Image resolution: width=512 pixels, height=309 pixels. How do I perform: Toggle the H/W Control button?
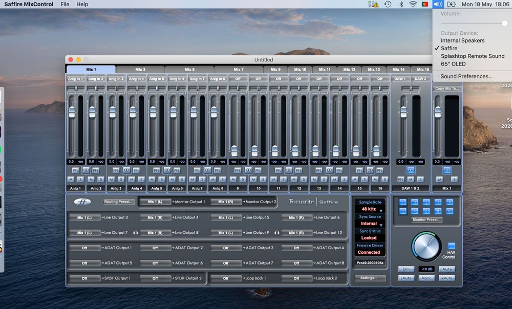coord(451,246)
